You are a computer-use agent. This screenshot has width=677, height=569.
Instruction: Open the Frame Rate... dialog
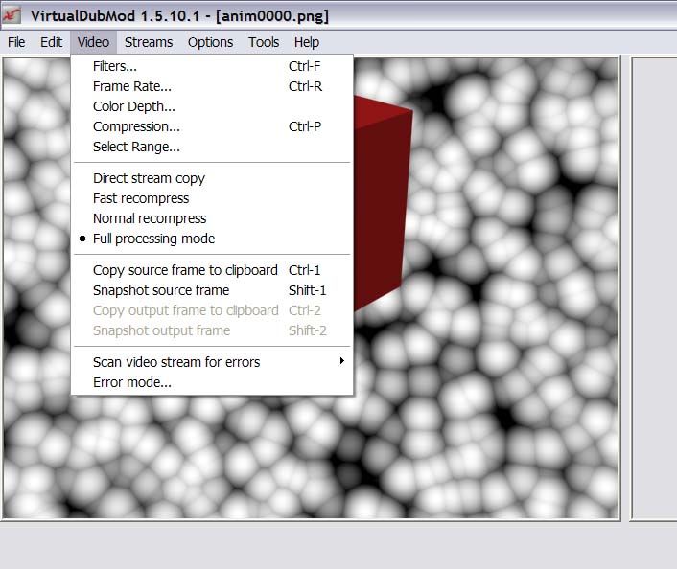[x=212, y=86]
